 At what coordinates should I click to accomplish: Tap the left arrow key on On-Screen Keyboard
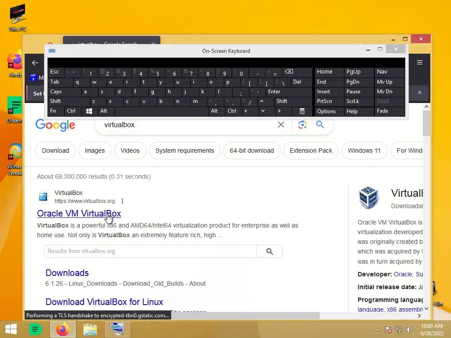tap(246, 111)
